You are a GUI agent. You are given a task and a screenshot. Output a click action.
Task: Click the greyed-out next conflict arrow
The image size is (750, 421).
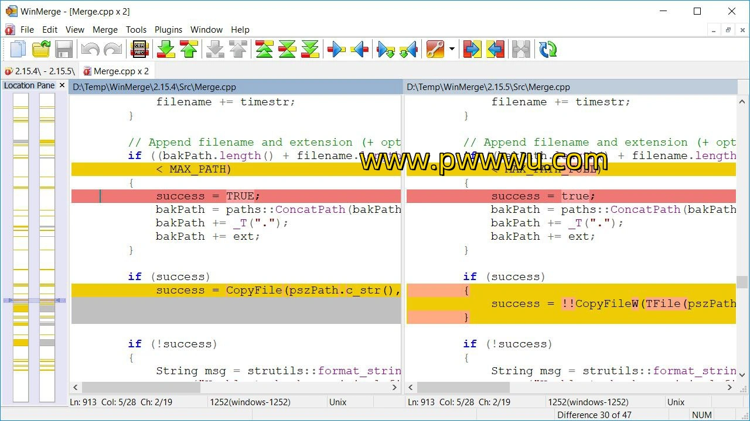215,49
